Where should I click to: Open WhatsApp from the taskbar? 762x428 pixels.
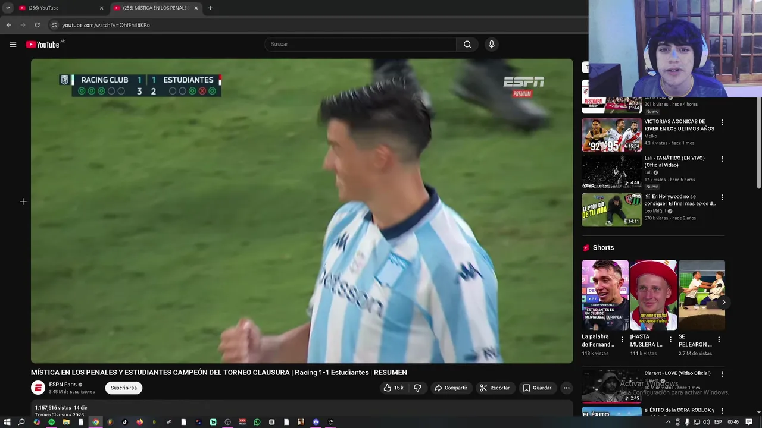(257, 422)
